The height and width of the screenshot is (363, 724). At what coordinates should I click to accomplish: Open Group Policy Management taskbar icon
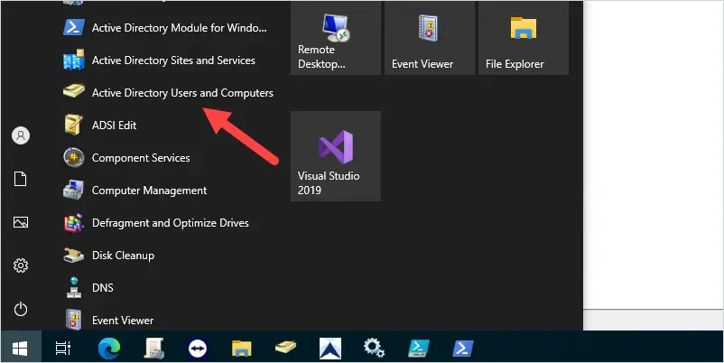153,349
